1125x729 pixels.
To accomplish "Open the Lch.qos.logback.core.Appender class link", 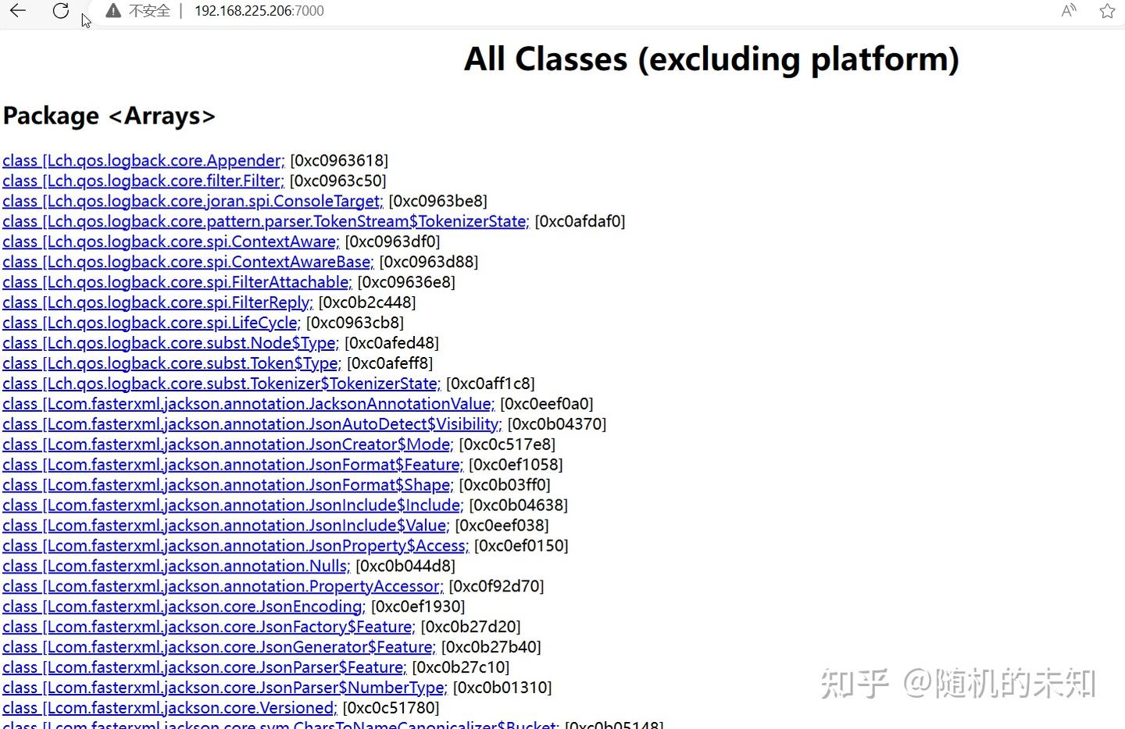I will 142,160.
